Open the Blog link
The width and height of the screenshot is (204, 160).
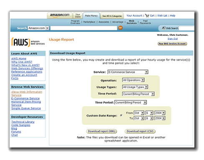[14, 128]
